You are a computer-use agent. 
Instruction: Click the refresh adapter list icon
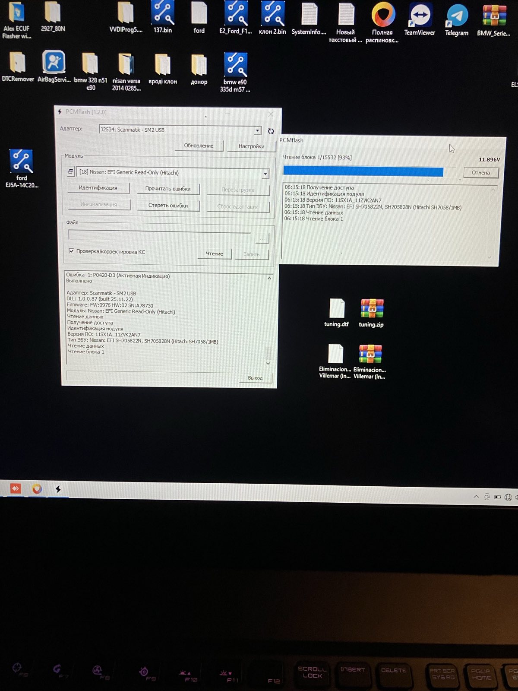[271, 131]
